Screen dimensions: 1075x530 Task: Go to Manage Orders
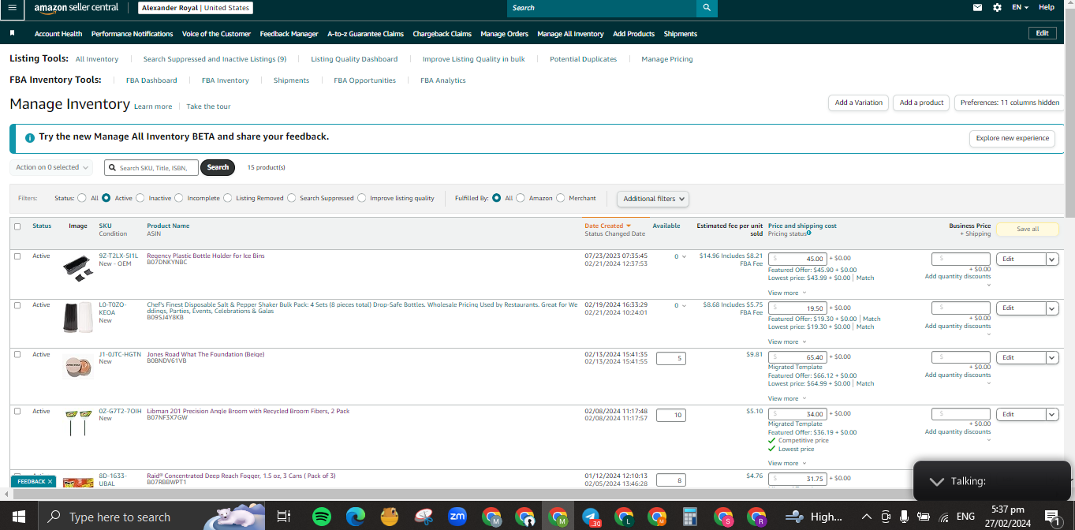[504, 34]
